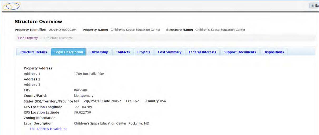The height and width of the screenshot is (135, 319).
Task: Open the Support Documents tab
Action: coord(240,52)
